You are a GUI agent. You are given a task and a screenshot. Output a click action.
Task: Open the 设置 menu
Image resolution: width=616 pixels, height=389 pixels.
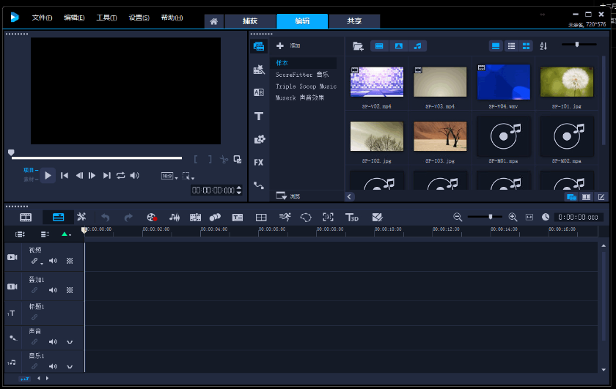click(139, 18)
